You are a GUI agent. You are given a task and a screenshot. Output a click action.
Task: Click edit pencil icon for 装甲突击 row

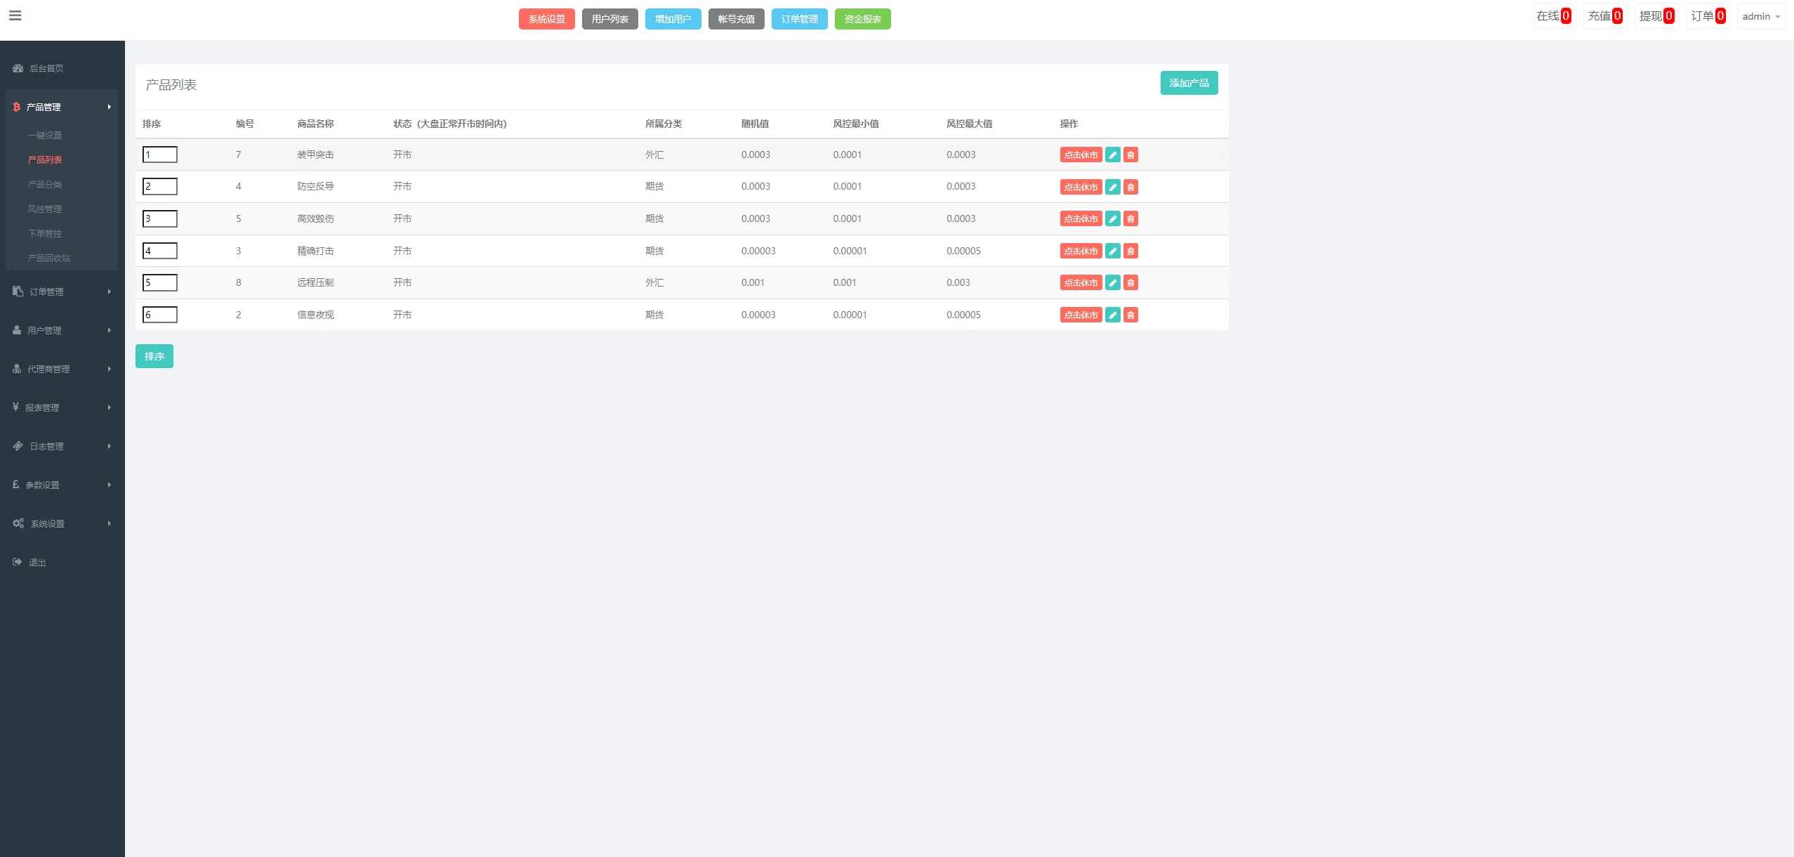1112,155
